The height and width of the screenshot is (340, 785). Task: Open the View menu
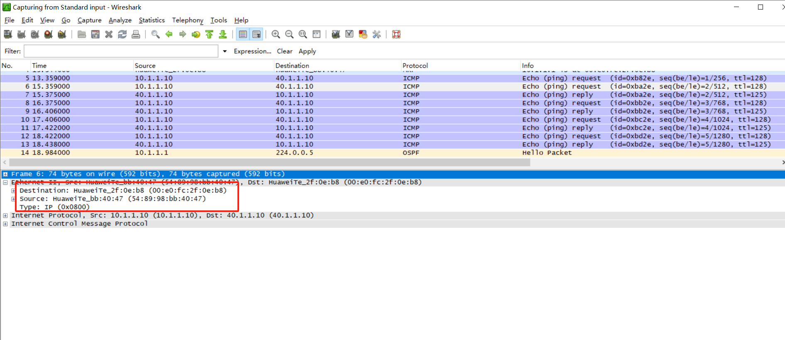point(47,20)
